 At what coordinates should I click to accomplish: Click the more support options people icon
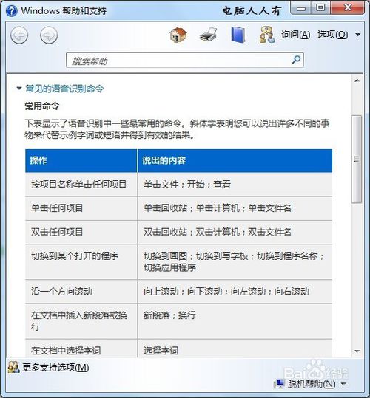(13, 367)
